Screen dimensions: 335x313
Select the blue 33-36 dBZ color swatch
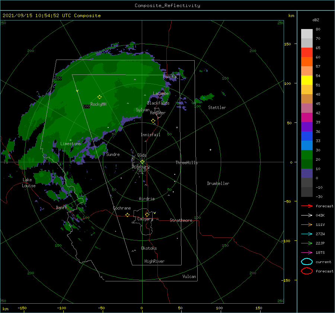[307, 136]
